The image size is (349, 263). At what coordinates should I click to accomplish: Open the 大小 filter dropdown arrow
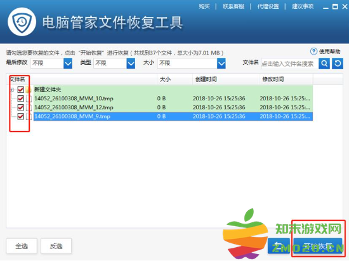[x=221, y=64]
